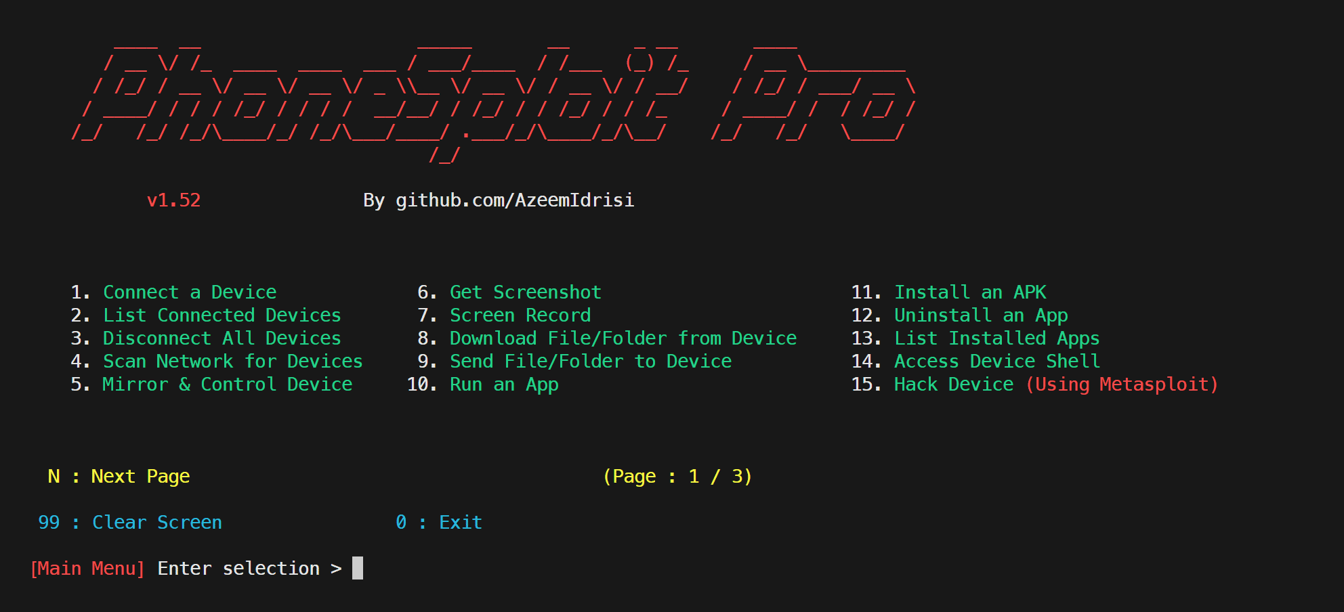The width and height of the screenshot is (1344, 612).
Task: Choose Send File/Folder to Device
Action: [590, 362]
